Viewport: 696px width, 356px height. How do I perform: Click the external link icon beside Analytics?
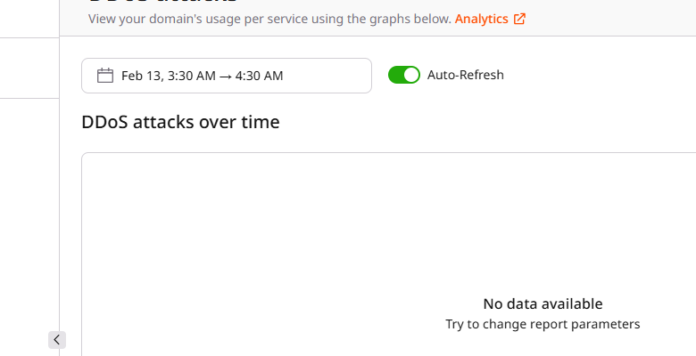tap(519, 19)
